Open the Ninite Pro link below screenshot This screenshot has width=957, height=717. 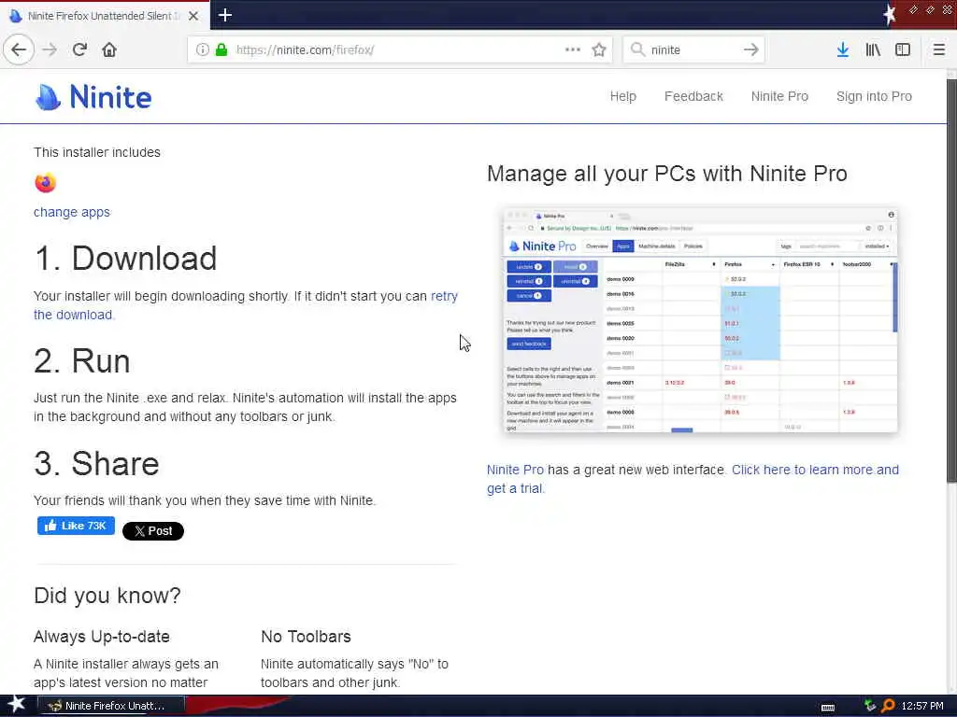pos(515,470)
